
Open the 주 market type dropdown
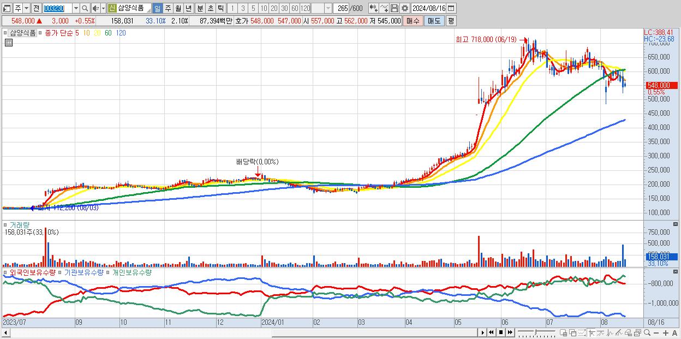click(27, 8)
